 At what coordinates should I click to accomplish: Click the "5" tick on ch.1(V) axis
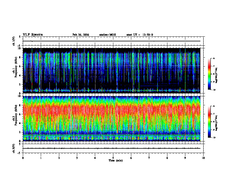click(20, 37)
